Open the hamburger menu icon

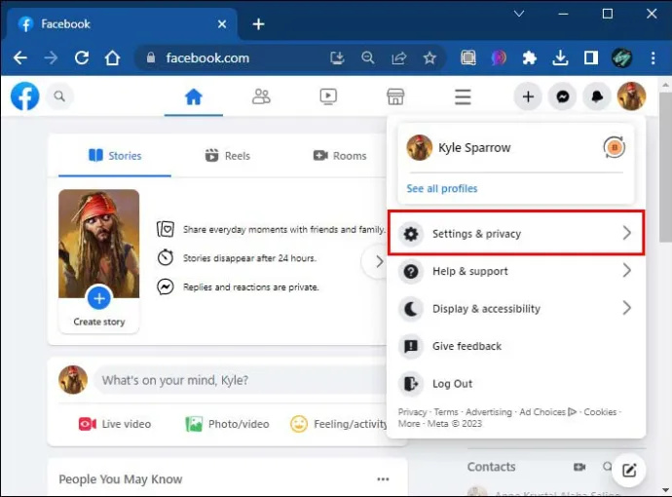(x=463, y=96)
